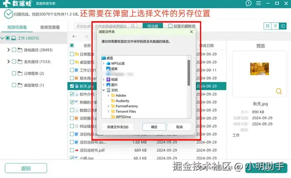Switch to grid thumbnail view

(x=267, y=26)
